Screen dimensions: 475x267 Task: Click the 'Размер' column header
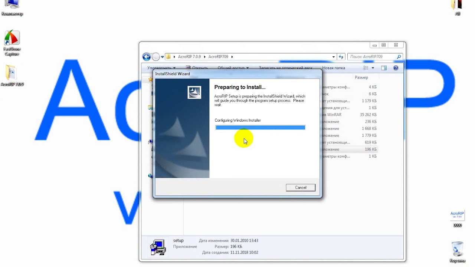click(361, 78)
